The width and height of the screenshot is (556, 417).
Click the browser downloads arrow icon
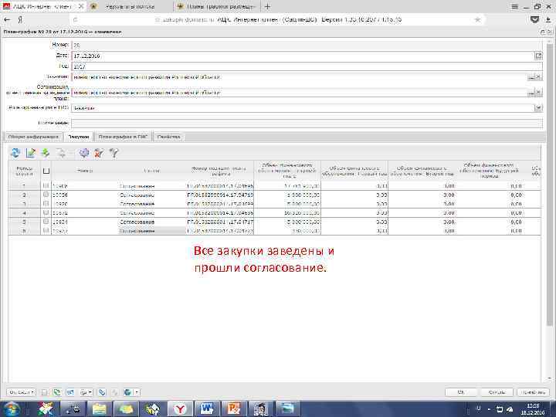click(x=549, y=20)
